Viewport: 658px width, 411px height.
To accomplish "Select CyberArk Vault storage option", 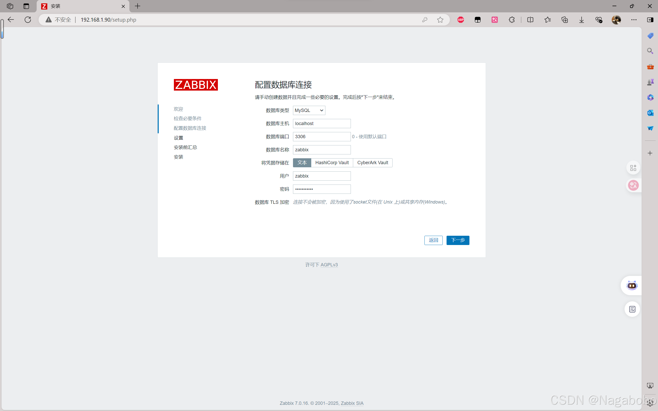I will (372, 163).
